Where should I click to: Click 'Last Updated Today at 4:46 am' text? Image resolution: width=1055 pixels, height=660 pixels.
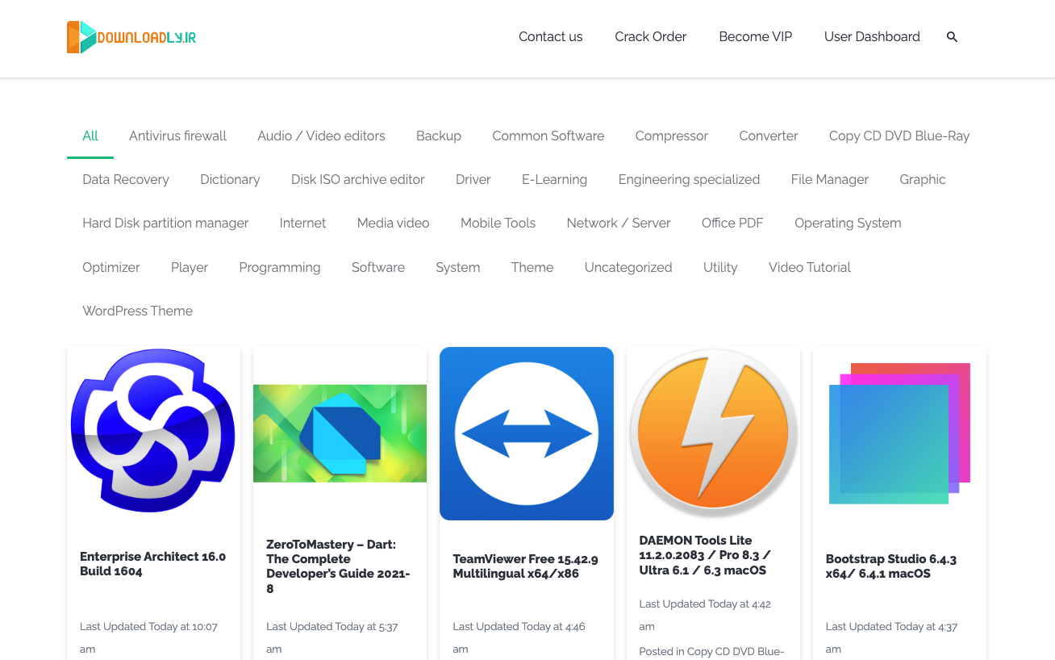coord(519,637)
